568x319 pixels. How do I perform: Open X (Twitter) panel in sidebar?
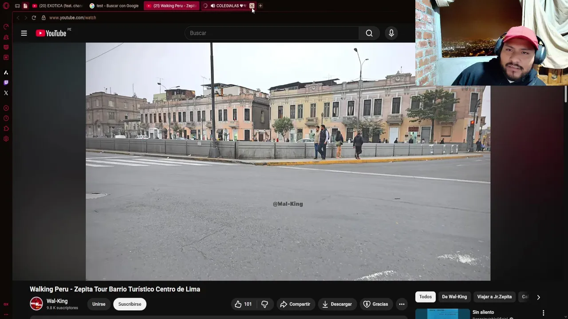click(x=6, y=93)
